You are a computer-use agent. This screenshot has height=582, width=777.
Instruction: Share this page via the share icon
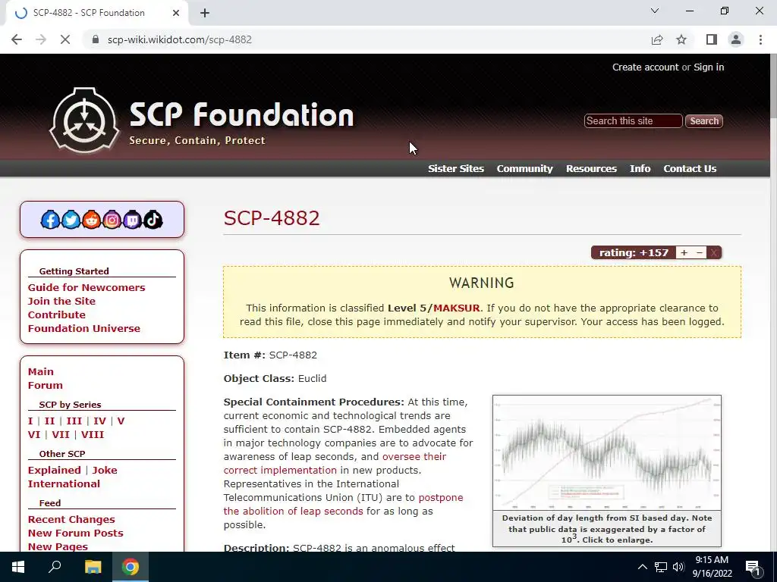click(657, 39)
